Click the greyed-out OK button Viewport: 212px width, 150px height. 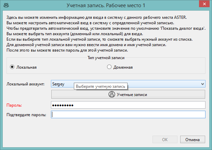165,139
